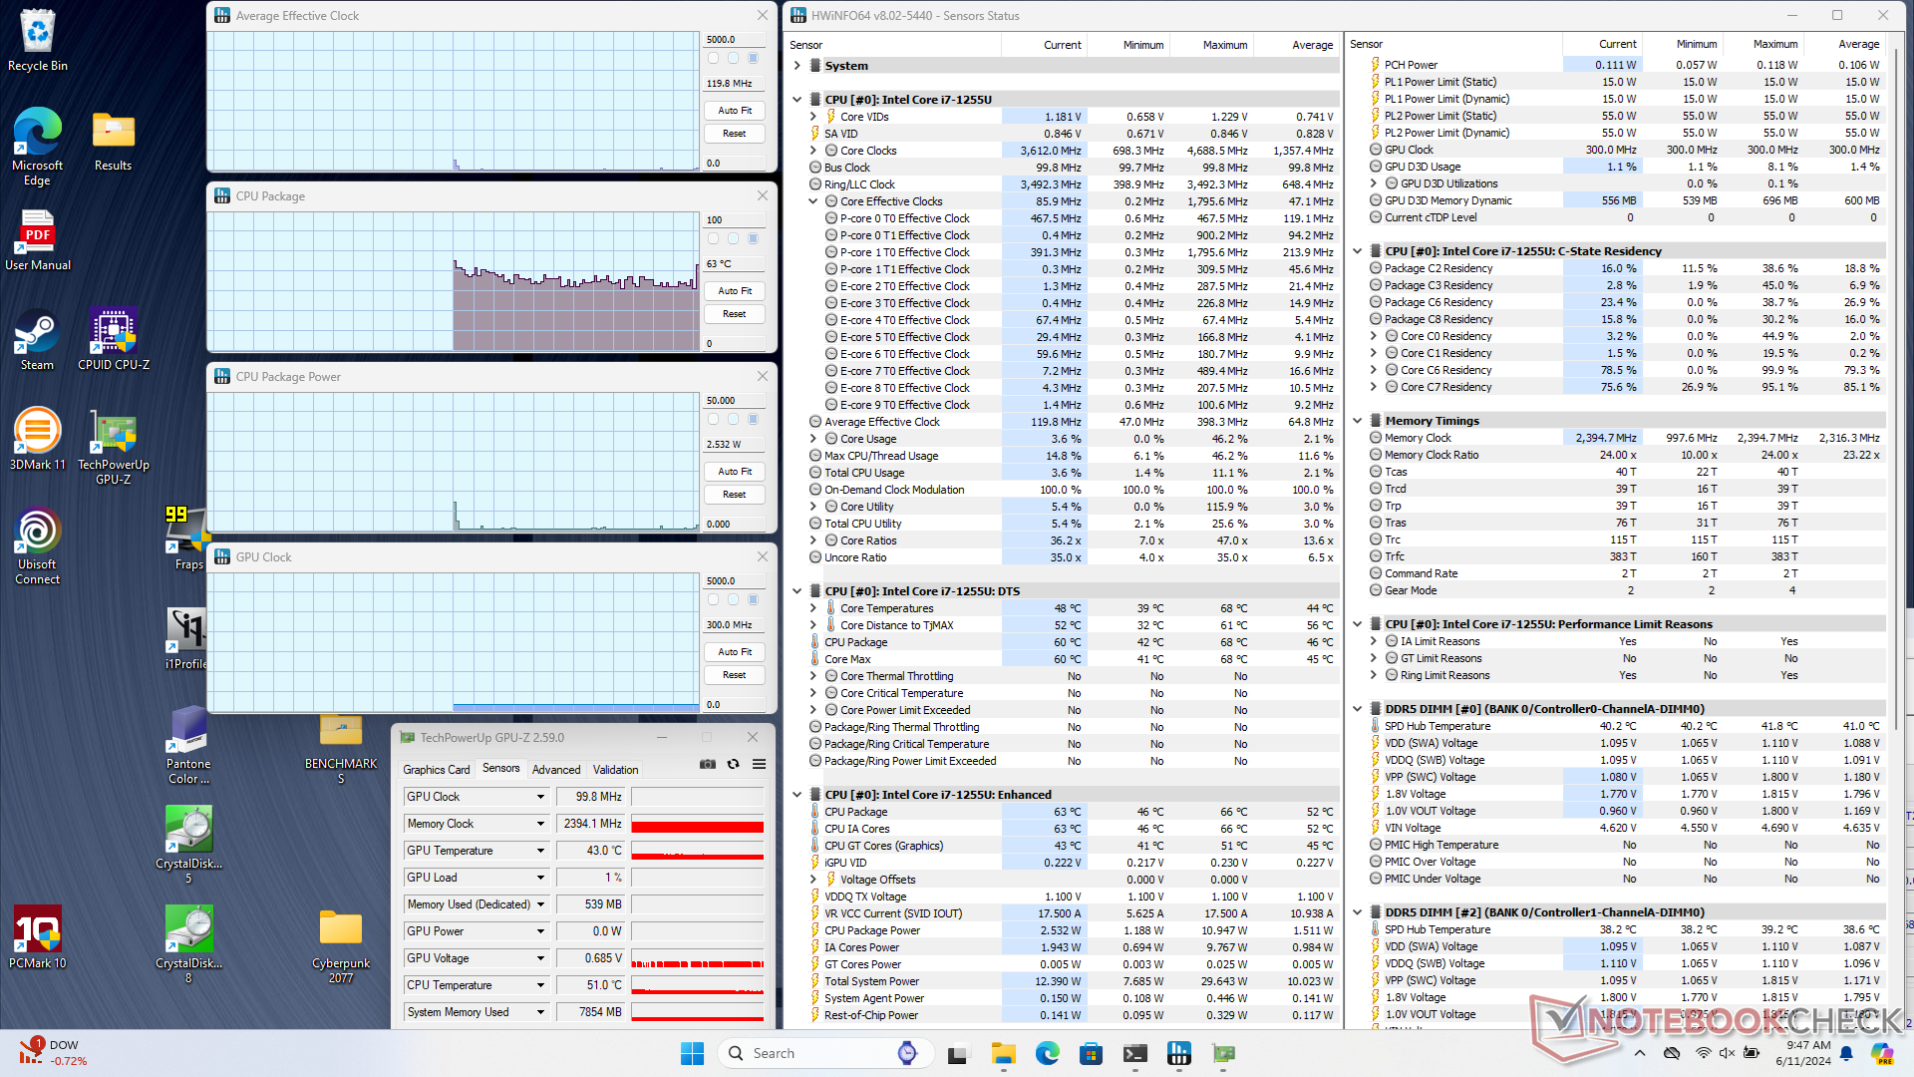Take a GPU-Z screenshot with the camera icon
Image resolution: width=1914 pixels, height=1077 pixels.
pos(708,764)
